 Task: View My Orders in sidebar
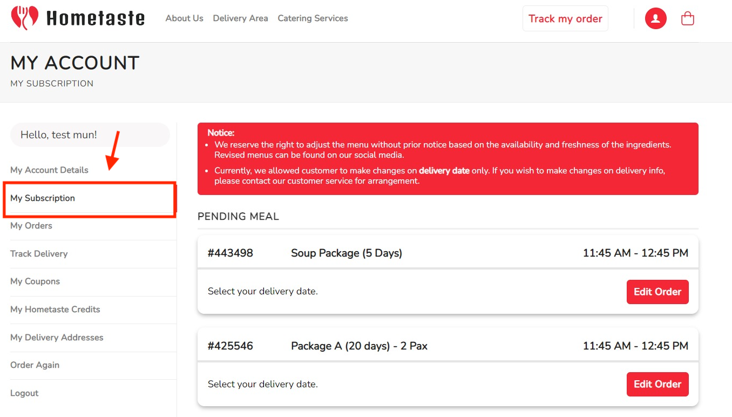click(x=31, y=226)
